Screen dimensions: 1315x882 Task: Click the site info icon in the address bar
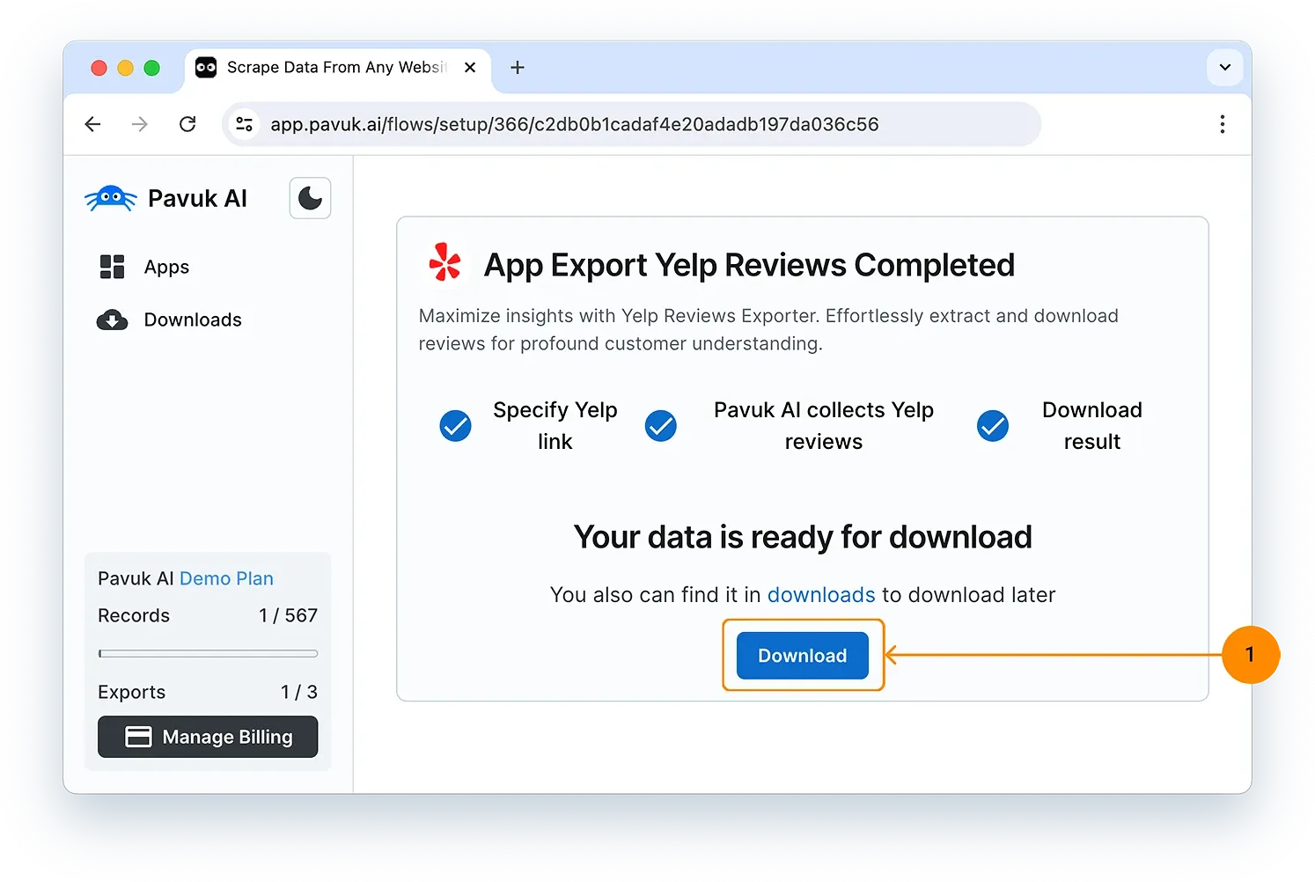[245, 124]
